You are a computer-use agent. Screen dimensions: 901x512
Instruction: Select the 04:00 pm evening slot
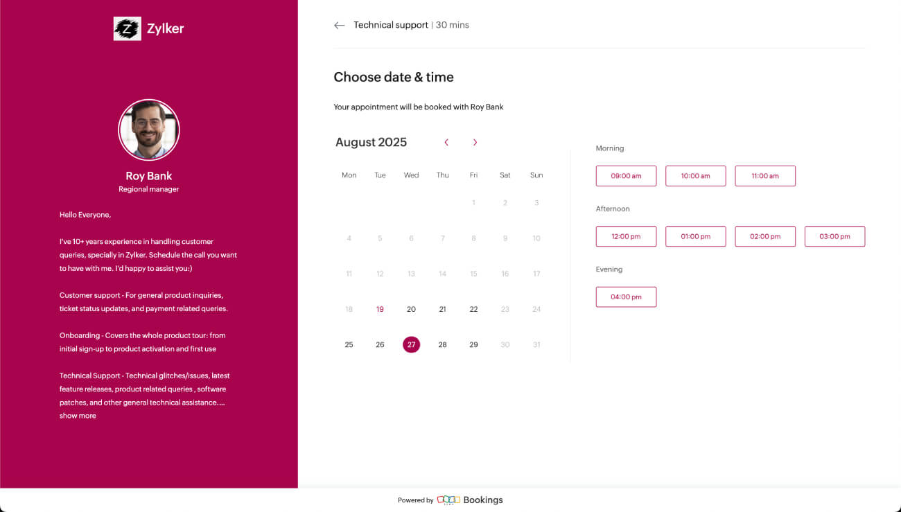[x=626, y=297]
